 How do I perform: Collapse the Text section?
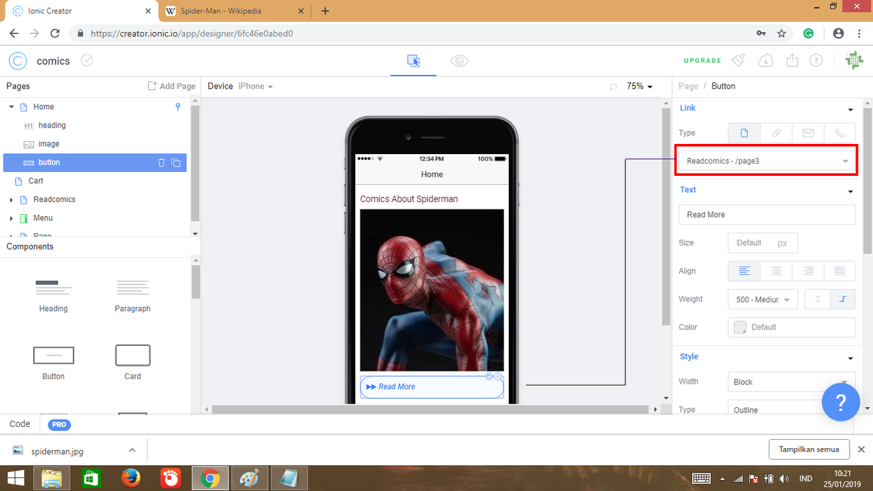(850, 192)
